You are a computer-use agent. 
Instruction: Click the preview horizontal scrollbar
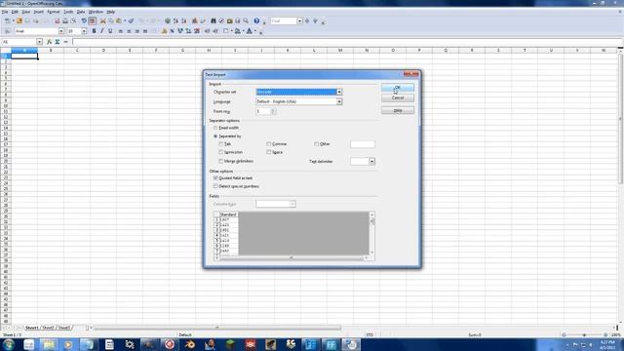click(x=292, y=257)
